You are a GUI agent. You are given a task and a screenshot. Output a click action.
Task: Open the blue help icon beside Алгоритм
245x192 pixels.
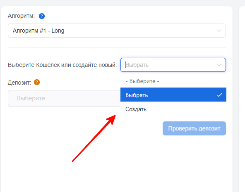pyautogui.click(x=42, y=16)
